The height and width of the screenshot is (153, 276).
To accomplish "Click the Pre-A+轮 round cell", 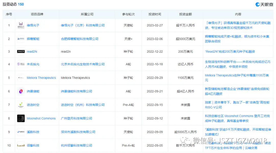I will pyautogui.click(x=128, y=145).
